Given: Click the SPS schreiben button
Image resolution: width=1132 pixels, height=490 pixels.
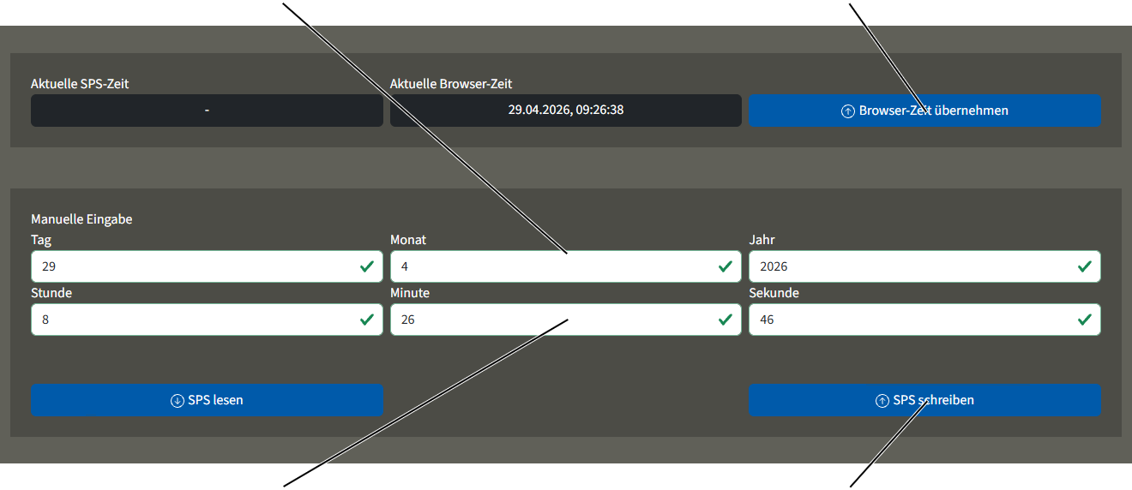Looking at the screenshot, I should (924, 400).
